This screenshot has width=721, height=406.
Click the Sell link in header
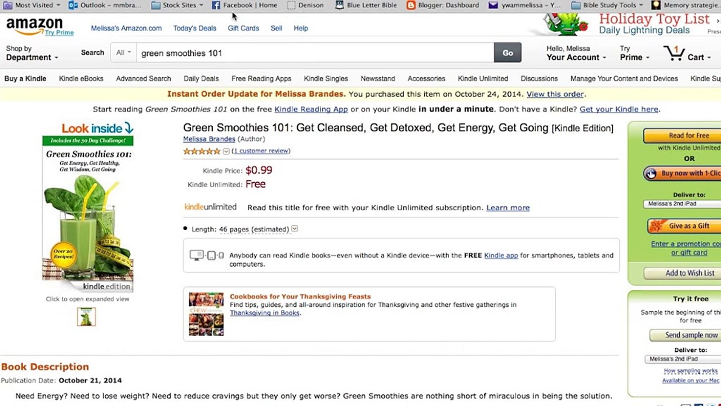click(276, 28)
